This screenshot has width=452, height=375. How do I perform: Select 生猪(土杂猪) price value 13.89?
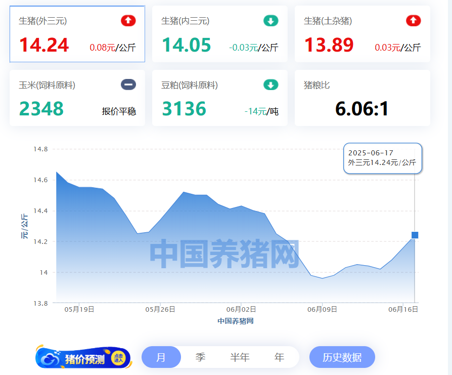pyautogui.click(x=329, y=45)
